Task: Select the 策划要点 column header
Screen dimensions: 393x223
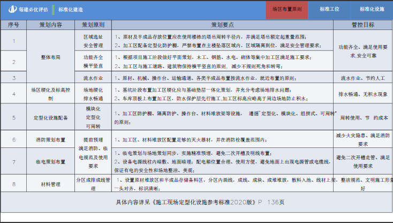Action: click(223, 25)
